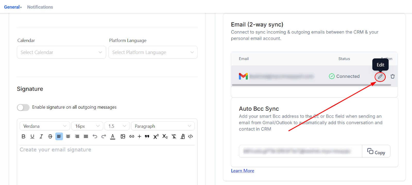Toggle bold formatting in signature editor
This screenshot has height=185, width=412.
pos(23,136)
